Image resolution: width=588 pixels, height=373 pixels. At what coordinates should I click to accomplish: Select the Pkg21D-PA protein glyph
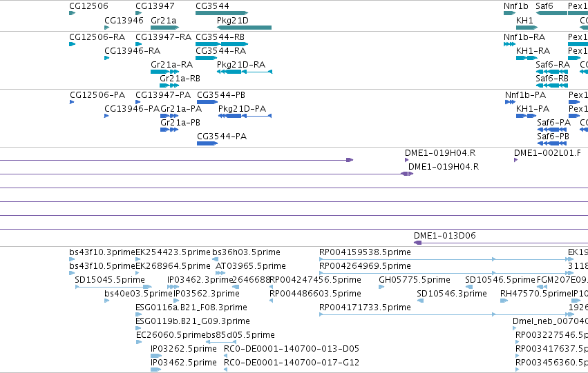tap(245, 116)
